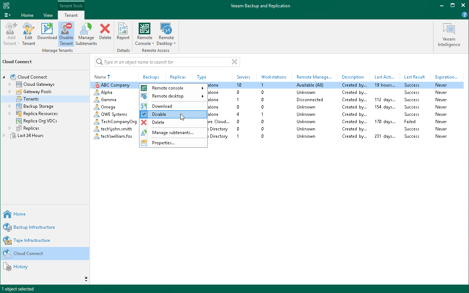The image size is (469, 293).
Task: Open the Backup Infrastructure view
Action: coord(34,227)
